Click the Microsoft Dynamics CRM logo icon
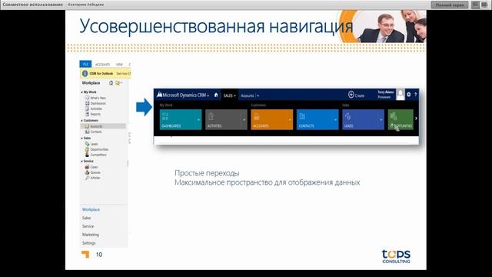 click(x=160, y=95)
